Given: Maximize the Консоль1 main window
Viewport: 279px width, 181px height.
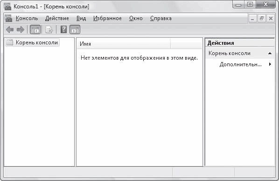Looking at the screenshot, I should click(x=250, y=5).
